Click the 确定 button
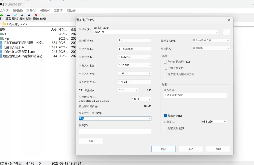Image resolution: width=254 pixels, height=165 pixels. [x=164, y=149]
